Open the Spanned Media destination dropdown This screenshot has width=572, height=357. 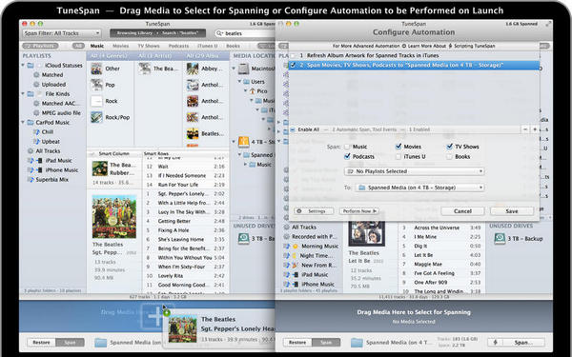point(419,188)
